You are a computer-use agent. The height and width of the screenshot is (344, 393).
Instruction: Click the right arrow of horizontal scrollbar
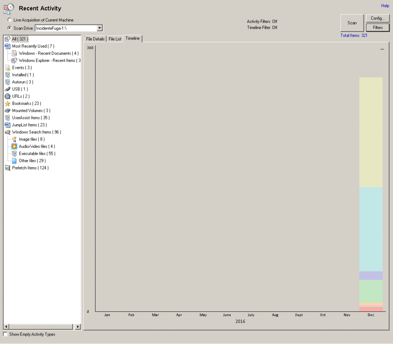[78, 327]
